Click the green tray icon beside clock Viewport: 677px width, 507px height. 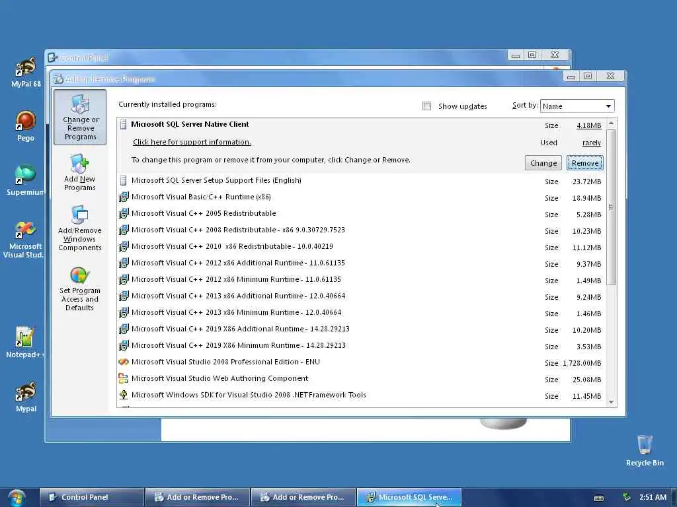pyautogui.click(x=627, y=497)
